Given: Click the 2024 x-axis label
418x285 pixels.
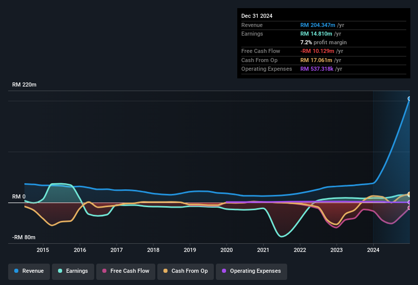Looking at the screenshot, I should 373,250.
